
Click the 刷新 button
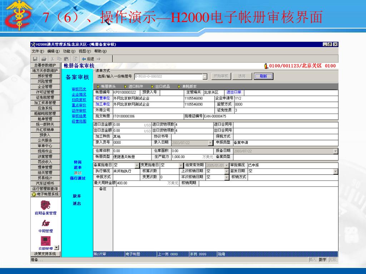(x=263, y=76)
